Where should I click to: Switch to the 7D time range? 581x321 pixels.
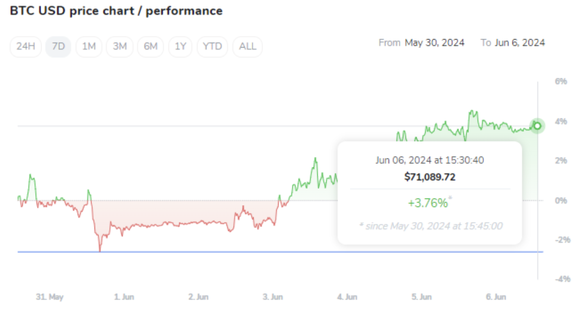58,47
